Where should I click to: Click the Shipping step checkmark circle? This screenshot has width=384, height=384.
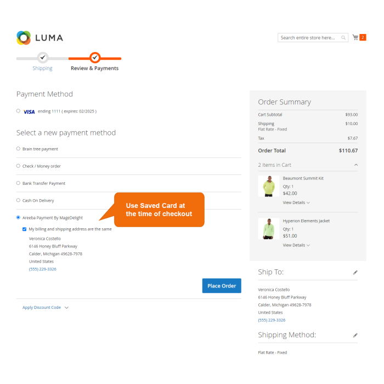pos(43,58)
